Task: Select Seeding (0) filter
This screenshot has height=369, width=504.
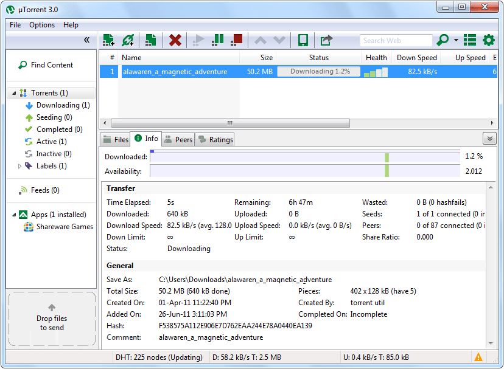Action: point(54,117)
